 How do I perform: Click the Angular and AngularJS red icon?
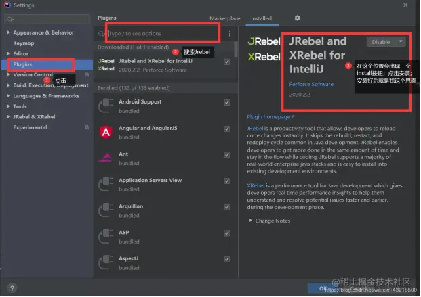106,132
